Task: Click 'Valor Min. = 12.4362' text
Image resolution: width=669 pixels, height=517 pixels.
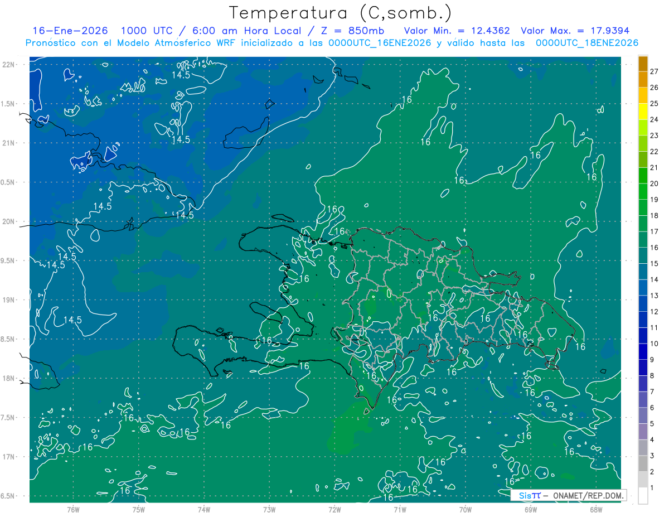Action: (457, 31)
